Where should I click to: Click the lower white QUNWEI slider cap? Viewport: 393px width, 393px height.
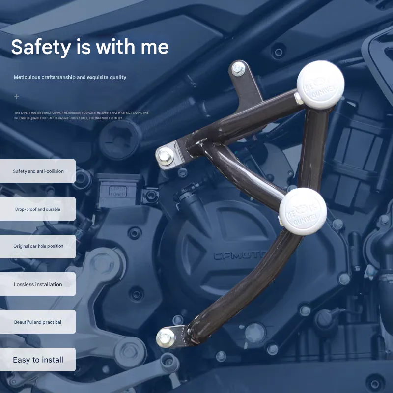click(303, 212)
